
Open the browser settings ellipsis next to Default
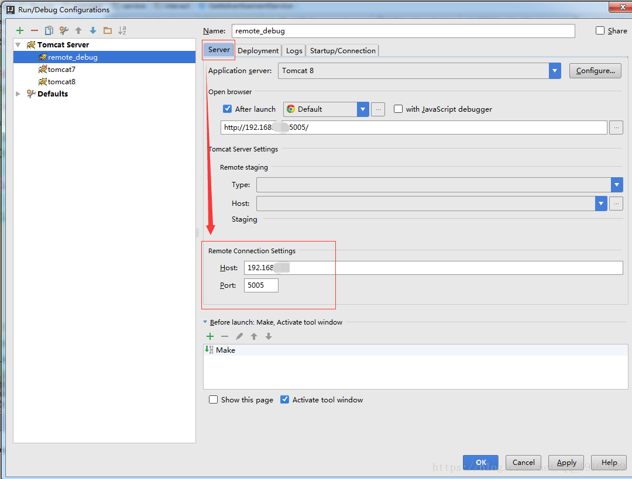pos(377,109)
